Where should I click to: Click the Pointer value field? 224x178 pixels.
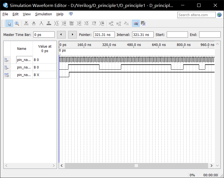point(104,35)
